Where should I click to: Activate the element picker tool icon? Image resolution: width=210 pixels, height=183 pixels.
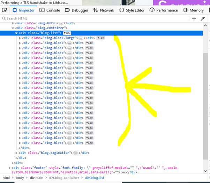5,10
